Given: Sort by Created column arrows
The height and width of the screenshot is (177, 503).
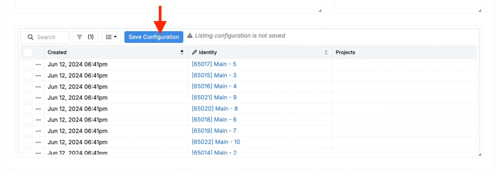Looking at the screenshot, I should pyautogui.click(x=182, y=52).
